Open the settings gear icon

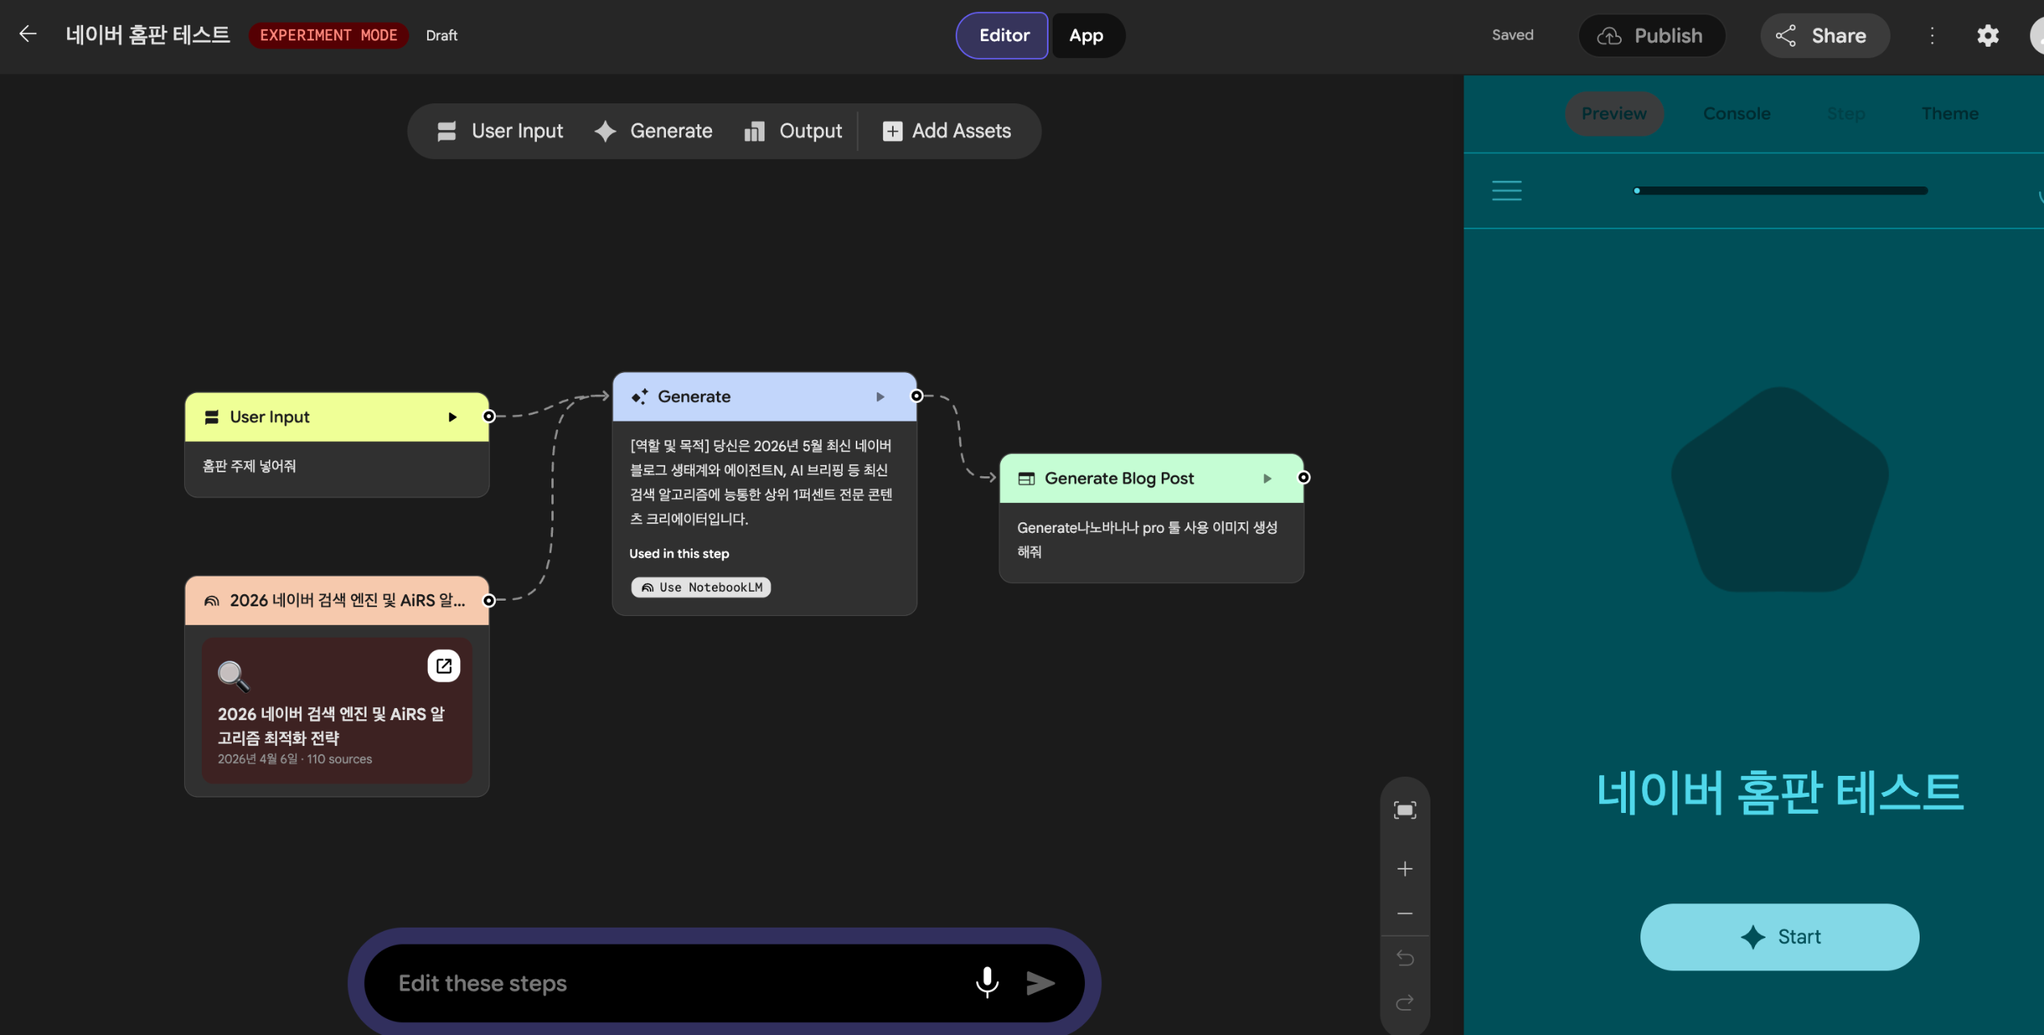(1987, 36)
